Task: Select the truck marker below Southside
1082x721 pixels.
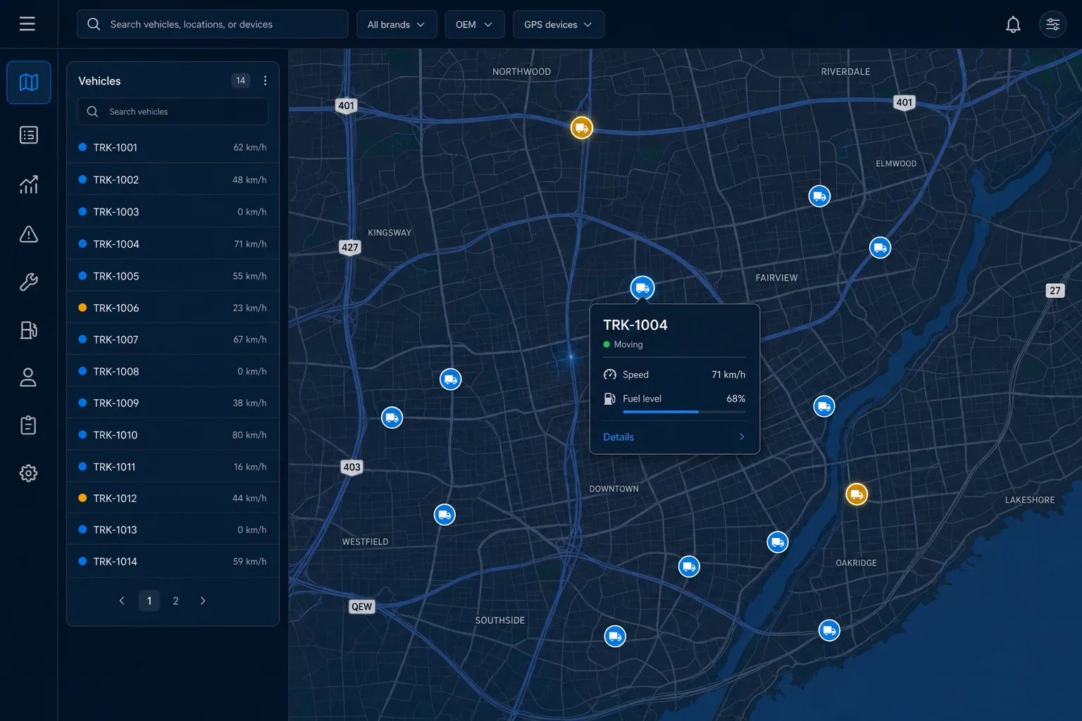Action: pyautogui.click(x=615, y=637)
